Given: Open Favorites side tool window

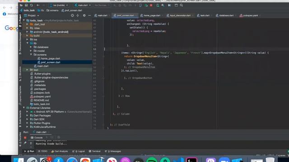Looking at the screenshot, I should (x=20, y=139).
